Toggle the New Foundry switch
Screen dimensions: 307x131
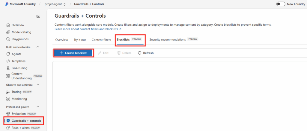(x=281, y=4)
